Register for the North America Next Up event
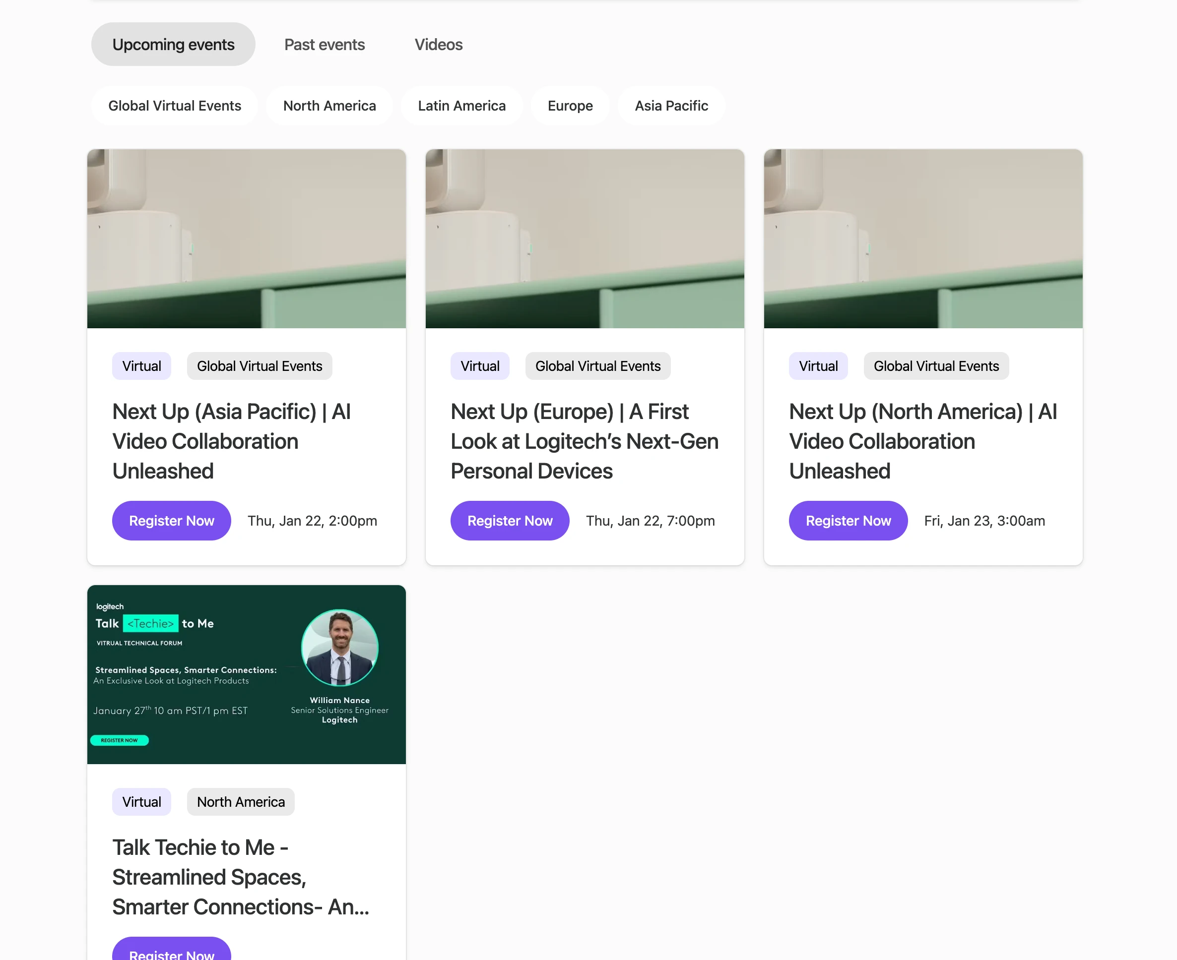The width and height of the screenshot is (1177, 960). [848, 520]
